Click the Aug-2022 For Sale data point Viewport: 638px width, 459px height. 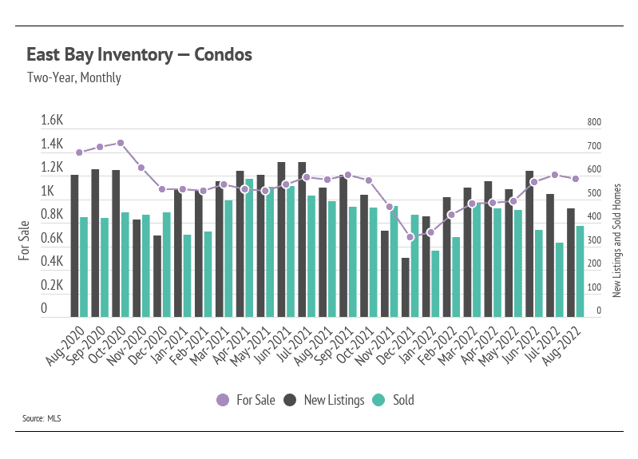(576, 179)
